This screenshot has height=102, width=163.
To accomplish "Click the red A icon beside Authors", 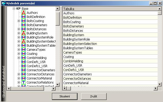I will click(x=24, y=13).
